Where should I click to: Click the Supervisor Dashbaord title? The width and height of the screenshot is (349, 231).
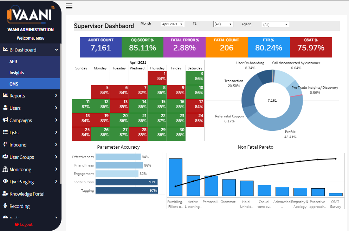pos(104,26)
